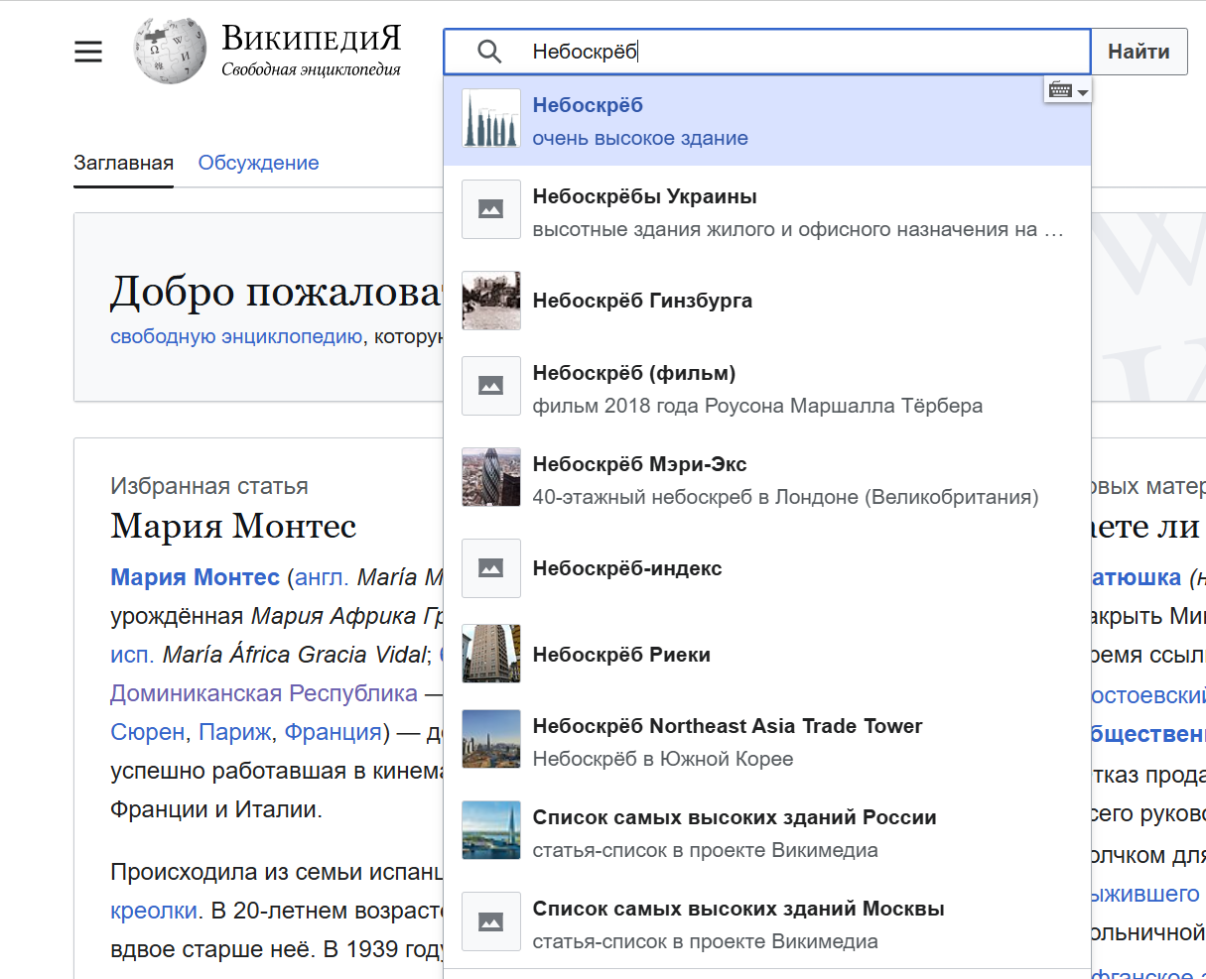Click description 40-этажный небоскреб в Лондоне

pyautogui.click(x=785, y=497)
